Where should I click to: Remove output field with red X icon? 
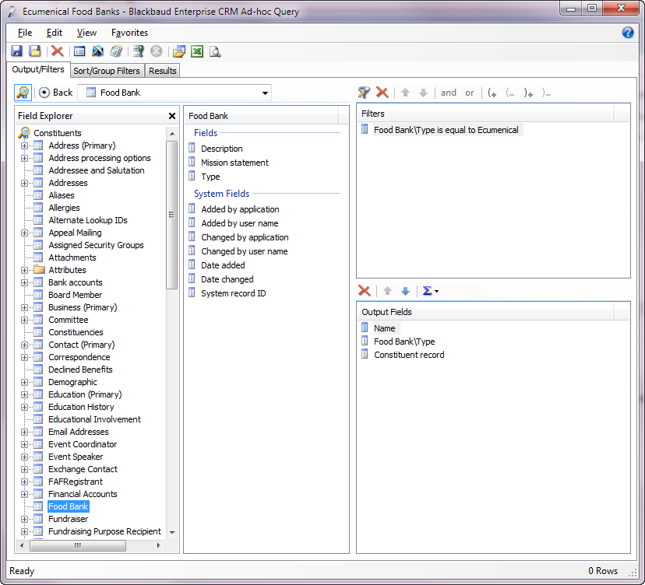[x=364, y=291]
